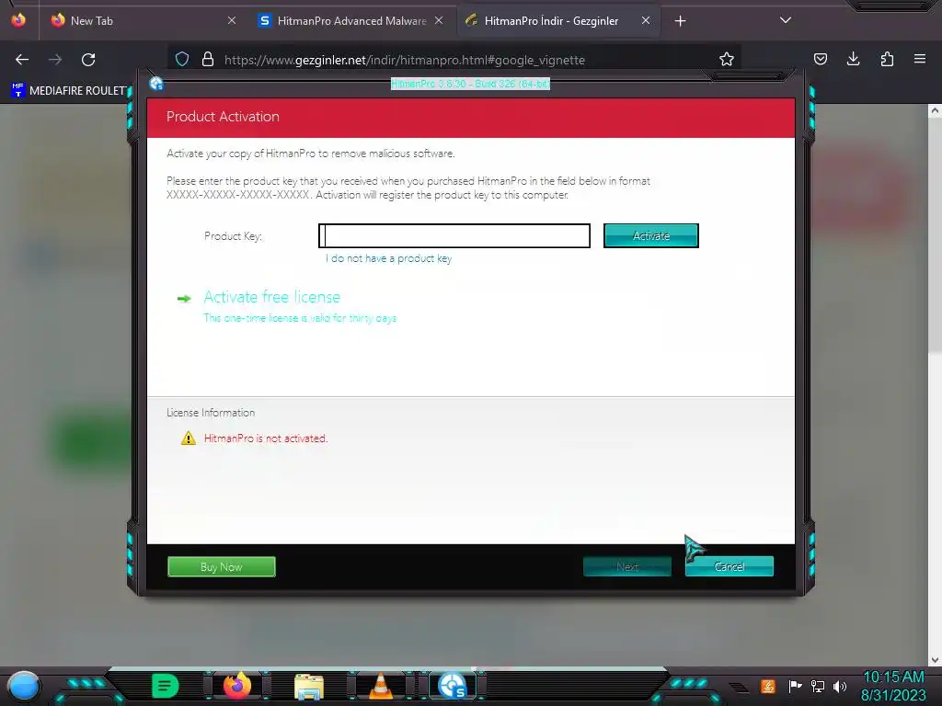The width and height of the screenshot is (942, 706).
Task: Open the Firefox downloads panel
Action: coord(853,59)
